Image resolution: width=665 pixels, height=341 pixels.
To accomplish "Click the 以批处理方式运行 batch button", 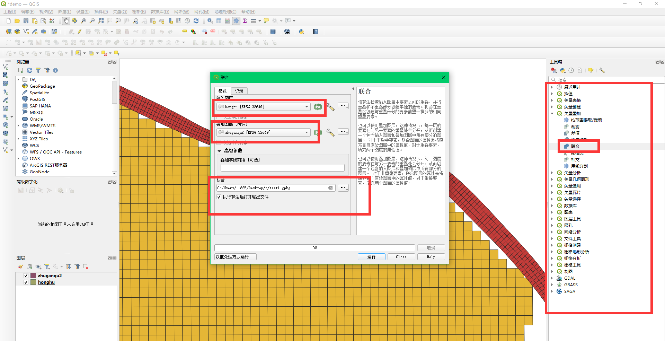I will pyautogui.click(x=235, y=257).
